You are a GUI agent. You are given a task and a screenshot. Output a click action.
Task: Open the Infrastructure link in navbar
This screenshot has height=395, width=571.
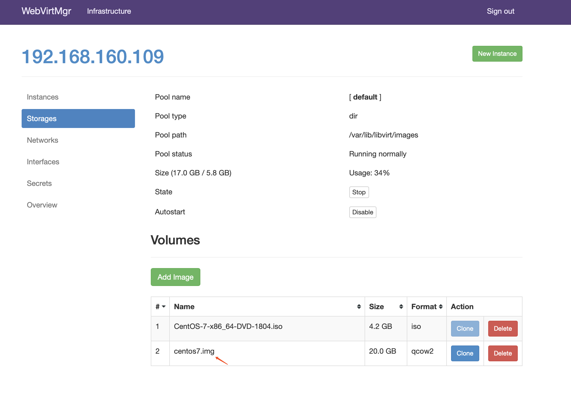[x=109, y=11]
